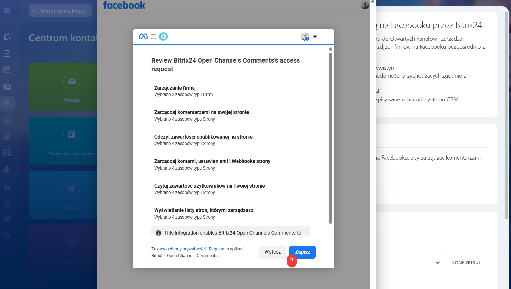Open the Formularz na stronę tile

(63, 141)
